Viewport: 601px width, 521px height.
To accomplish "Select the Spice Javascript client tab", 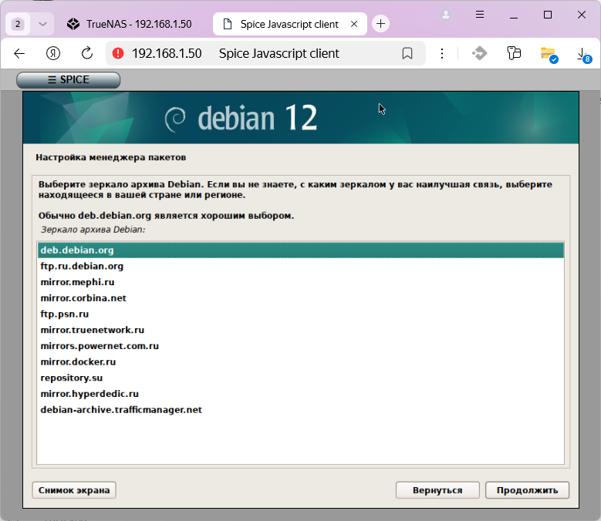I will tap(289, 24).
